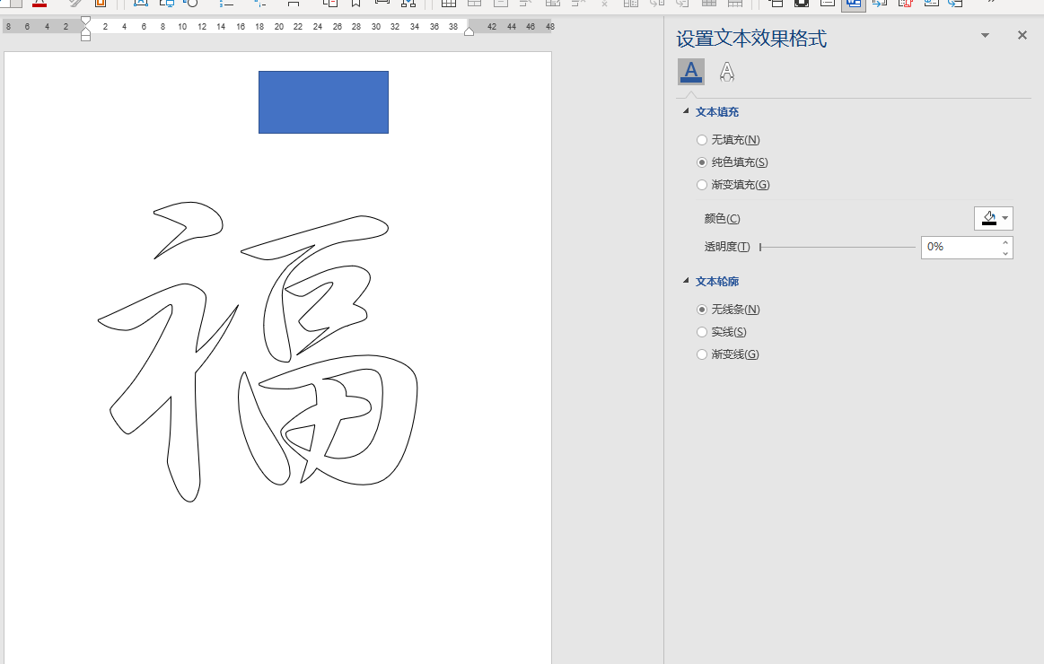Open the Text Fill & Outline tab icon

click(691, 71)
